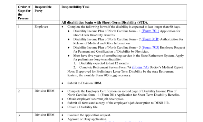203x122 pixels.
Task: Click 'Release of Medical and Other Information.' text
Action: point(102,43)
